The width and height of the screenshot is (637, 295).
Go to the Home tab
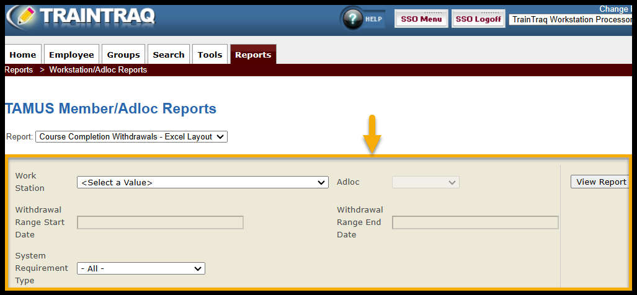(x=23, y=55)
